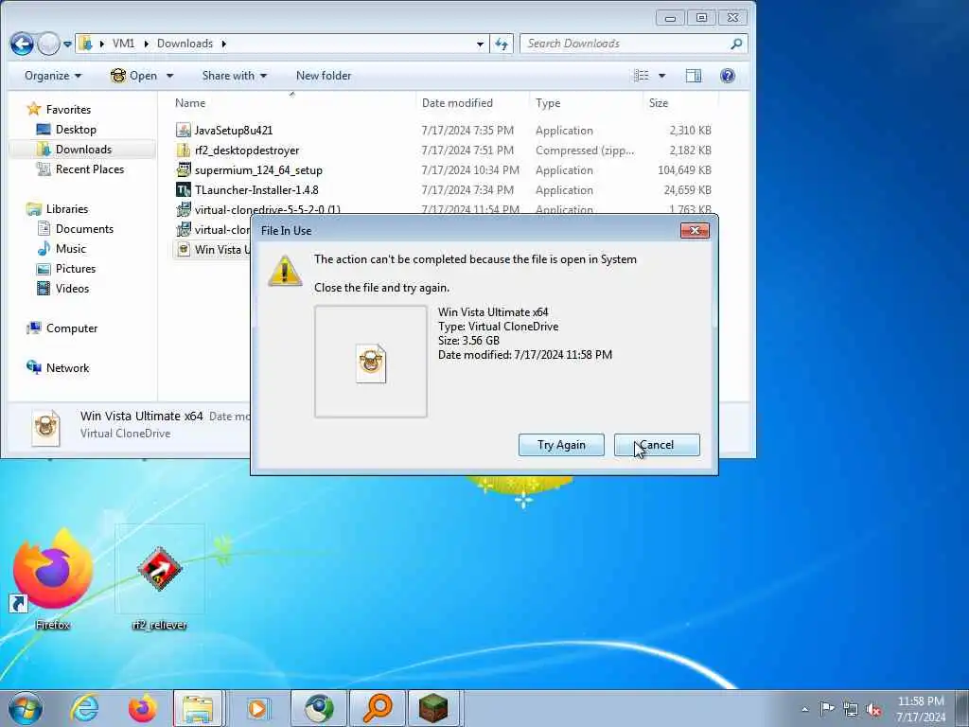Open Videos library

tap(72, 288)
